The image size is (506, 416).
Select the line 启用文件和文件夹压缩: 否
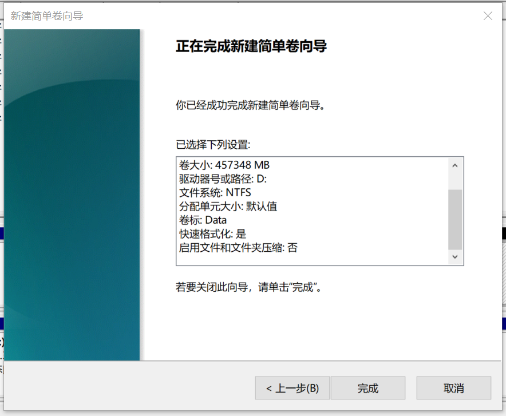238,248
